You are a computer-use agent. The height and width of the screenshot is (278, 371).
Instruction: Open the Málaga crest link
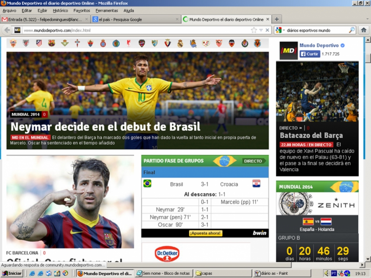tap(155, 43)
